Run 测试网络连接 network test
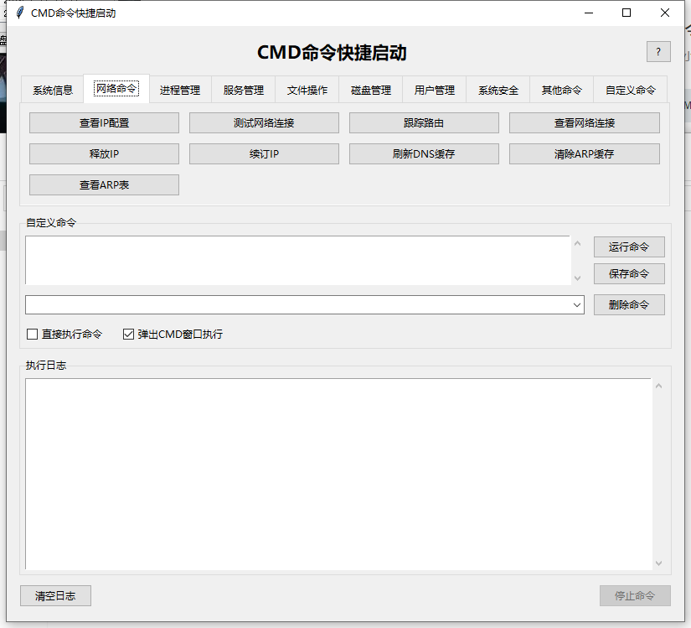 263,122
